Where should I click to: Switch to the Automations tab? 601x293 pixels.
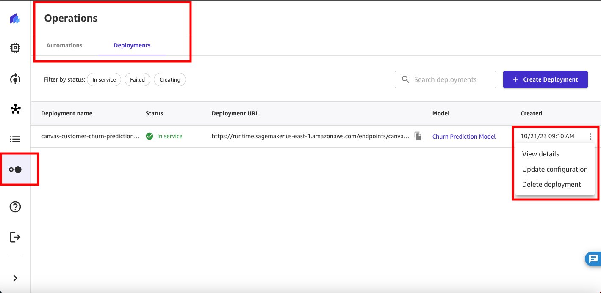coord(64,45)
